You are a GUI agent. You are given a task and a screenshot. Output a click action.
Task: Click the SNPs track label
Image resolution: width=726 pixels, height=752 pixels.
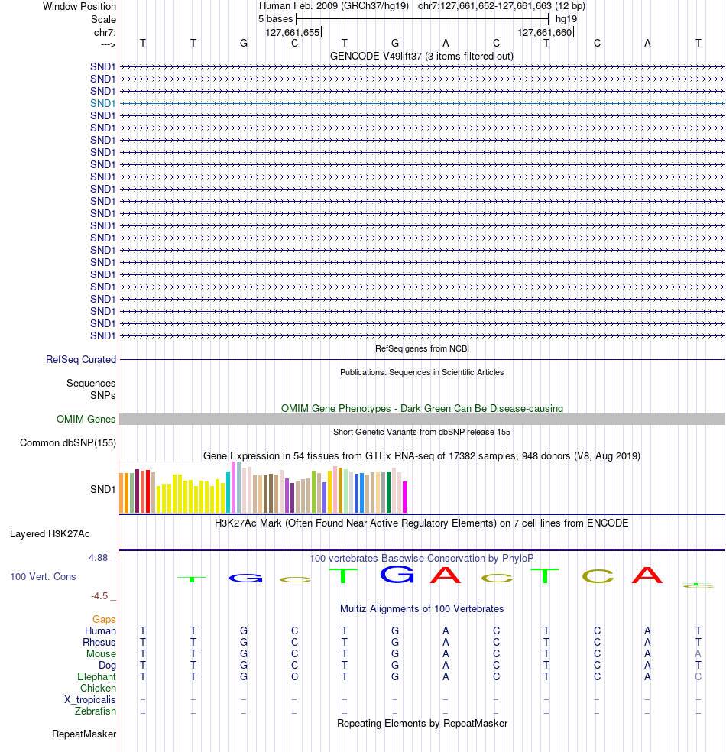pos(102,395)
